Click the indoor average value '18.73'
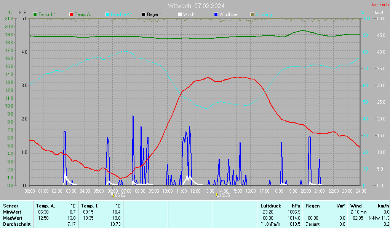The height and width of the screenshot is (228, 390). coord(115,224)
